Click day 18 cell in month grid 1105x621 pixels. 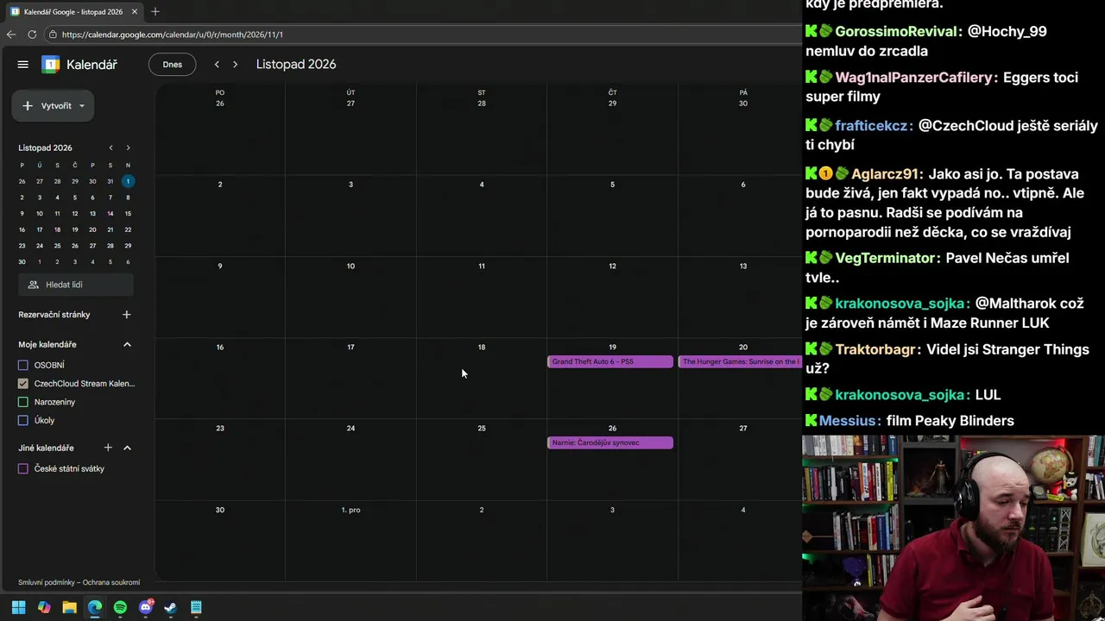coord(482,379)
